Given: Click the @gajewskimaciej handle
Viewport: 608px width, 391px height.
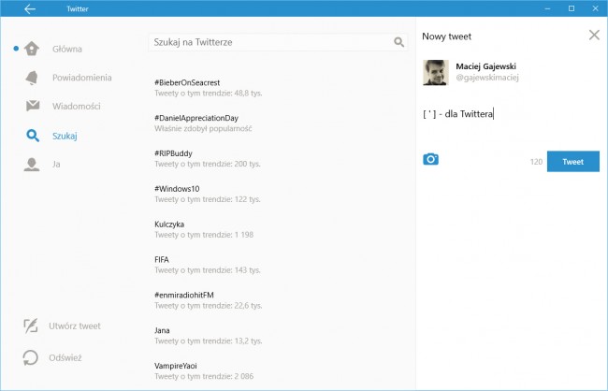Looking at the screenshot, I should [487, 78].
